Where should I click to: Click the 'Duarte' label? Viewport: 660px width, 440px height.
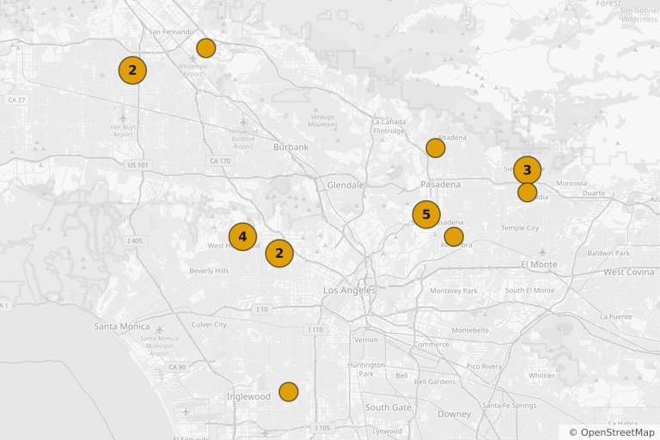(594, 193)
